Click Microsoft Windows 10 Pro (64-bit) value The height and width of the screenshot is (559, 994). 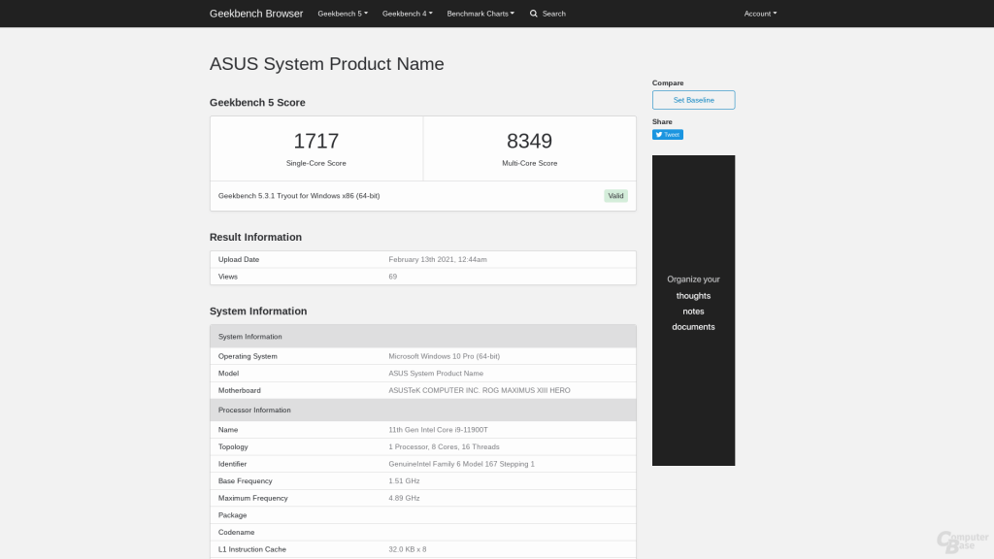(x=444, y=356)
